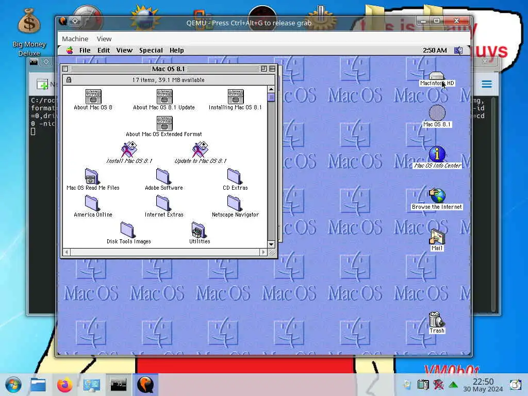
Task: Click the Mac OS 8.1 window title
Action: [169, 69]
